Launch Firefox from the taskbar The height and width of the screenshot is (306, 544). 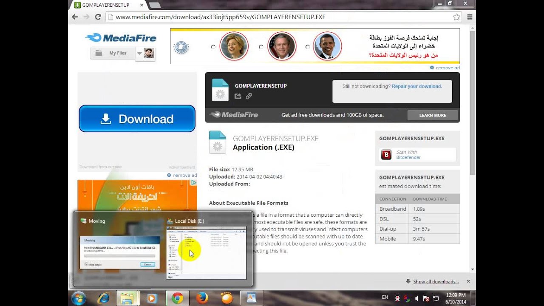coord(202,298)
